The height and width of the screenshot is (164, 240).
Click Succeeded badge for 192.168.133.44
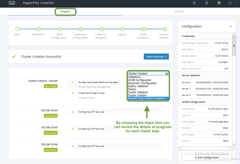(x=51, y=116)
